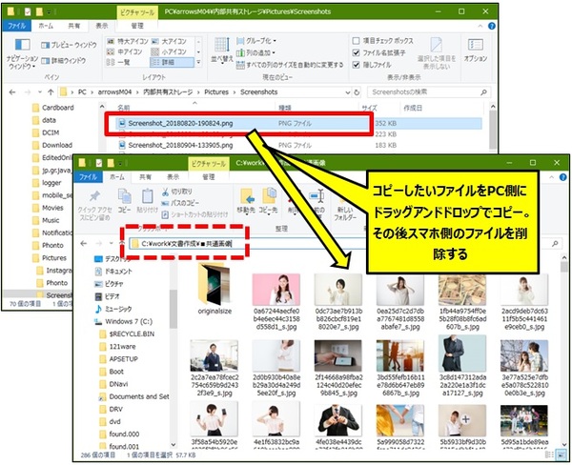572x465 pixels.
Task: Open 並べ替え sort menu
Action: (222, 50)
